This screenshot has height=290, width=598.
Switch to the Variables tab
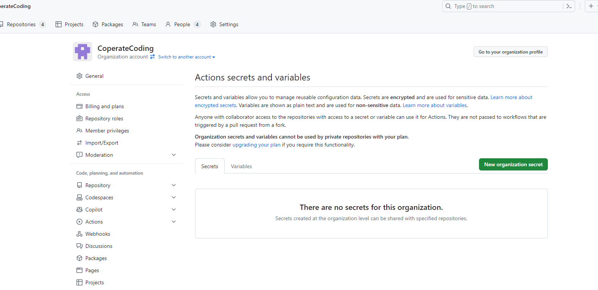[x=241, y=166]
